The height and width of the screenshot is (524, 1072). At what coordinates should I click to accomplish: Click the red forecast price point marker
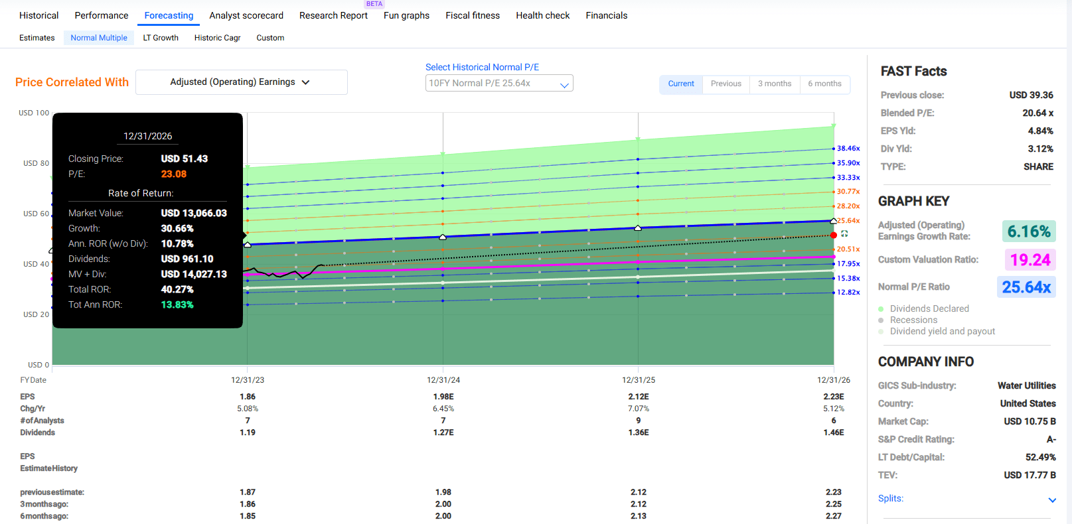click(834, 235)
